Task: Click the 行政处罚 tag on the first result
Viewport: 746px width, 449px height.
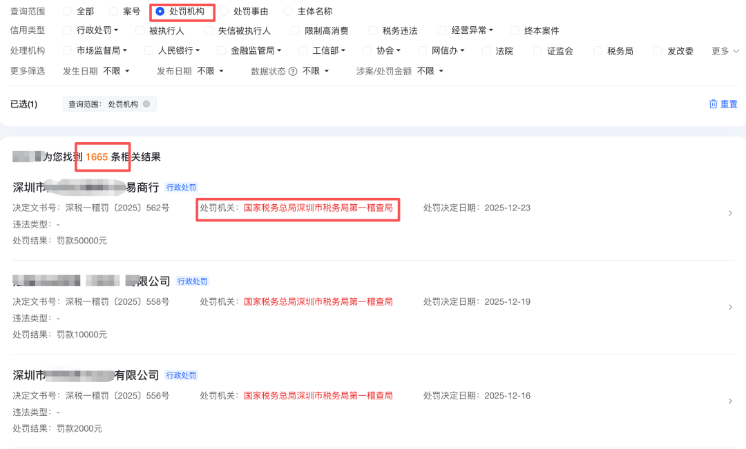Action: pos(182,188)
